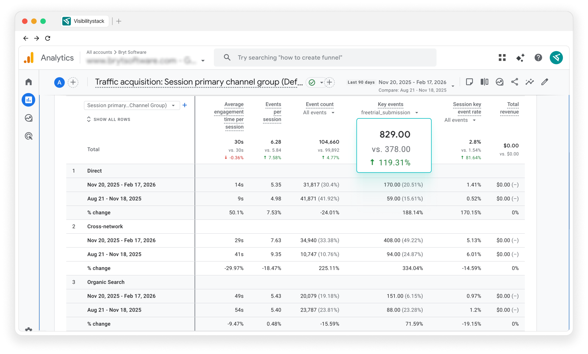Click the All accounts breadcrumb link
The image size is (588, 354).
click(99, 52)
